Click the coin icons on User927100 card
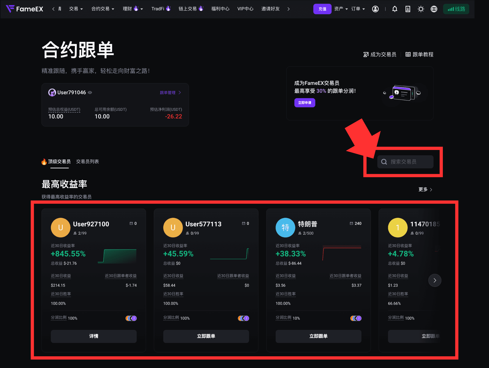The height and width of the screenshot is (368, 489). point(131,318)
